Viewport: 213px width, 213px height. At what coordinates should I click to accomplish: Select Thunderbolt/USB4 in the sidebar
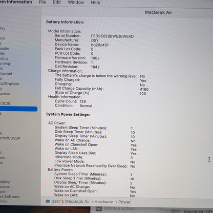click(10, 138)
